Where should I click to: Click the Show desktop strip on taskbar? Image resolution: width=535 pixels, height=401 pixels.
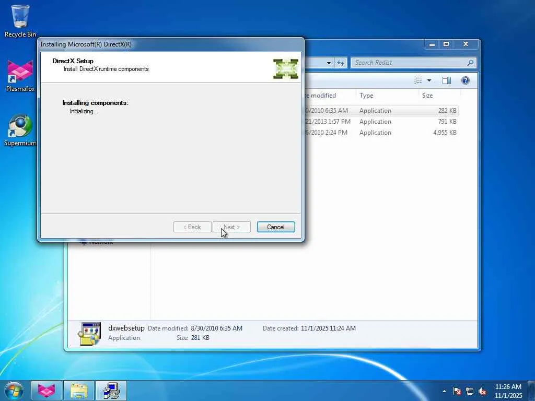coord(532,391)
